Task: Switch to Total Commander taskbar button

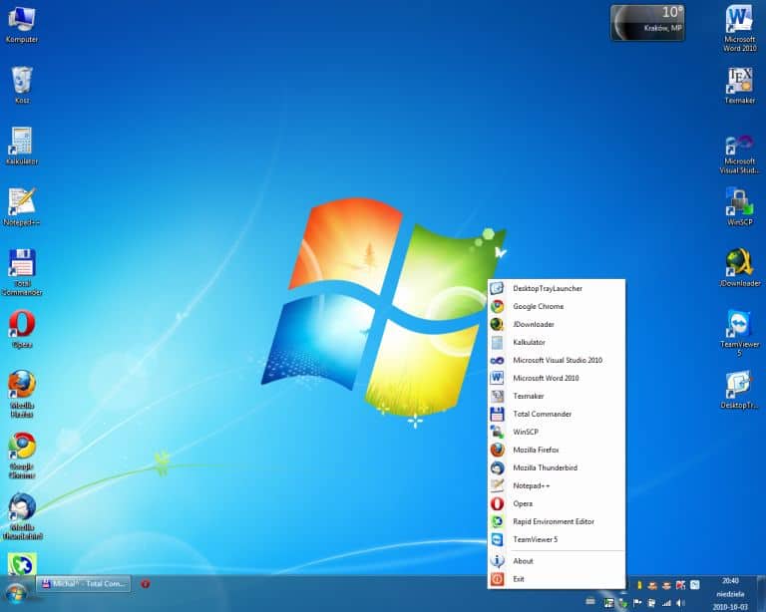Action: pyautogui.click(x=84, y=584)
